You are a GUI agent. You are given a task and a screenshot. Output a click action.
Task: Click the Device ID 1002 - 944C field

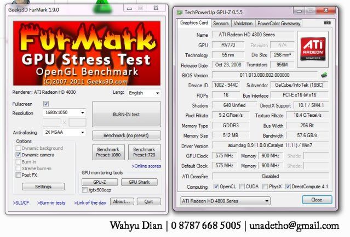pos(226,85)
